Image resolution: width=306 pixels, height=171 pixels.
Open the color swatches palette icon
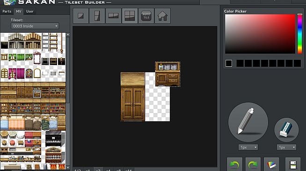coord(271,164)
